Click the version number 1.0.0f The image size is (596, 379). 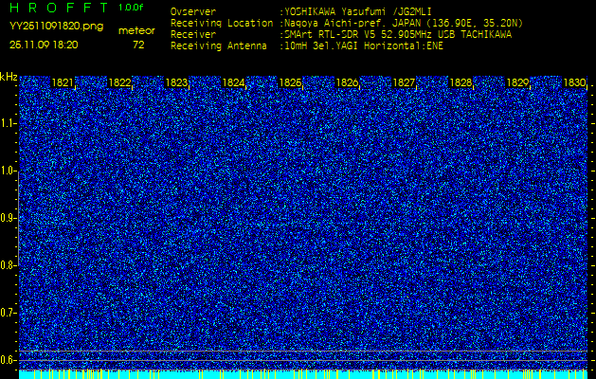(131, 8)
